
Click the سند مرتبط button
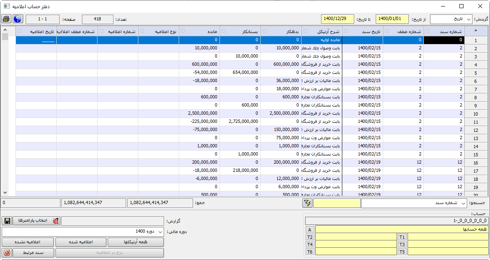[33, 253]
